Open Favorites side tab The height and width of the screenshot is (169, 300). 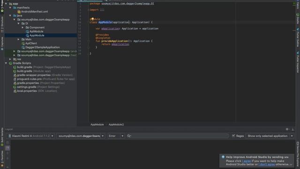coord(2,159)
